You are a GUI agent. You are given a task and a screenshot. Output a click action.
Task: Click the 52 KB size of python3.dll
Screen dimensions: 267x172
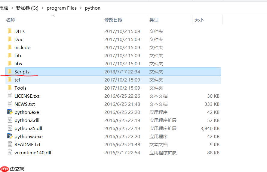(213, 120)
